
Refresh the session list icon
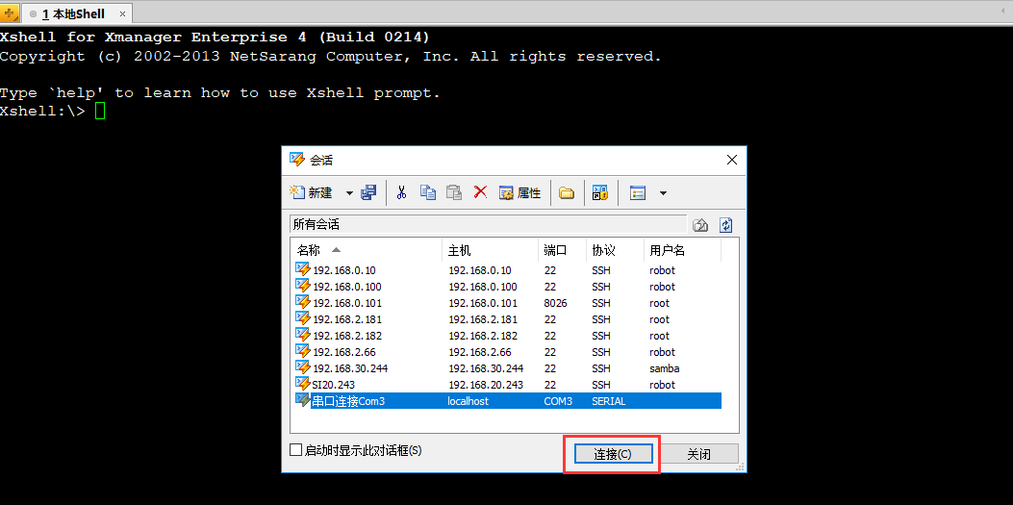click(726, 225)
